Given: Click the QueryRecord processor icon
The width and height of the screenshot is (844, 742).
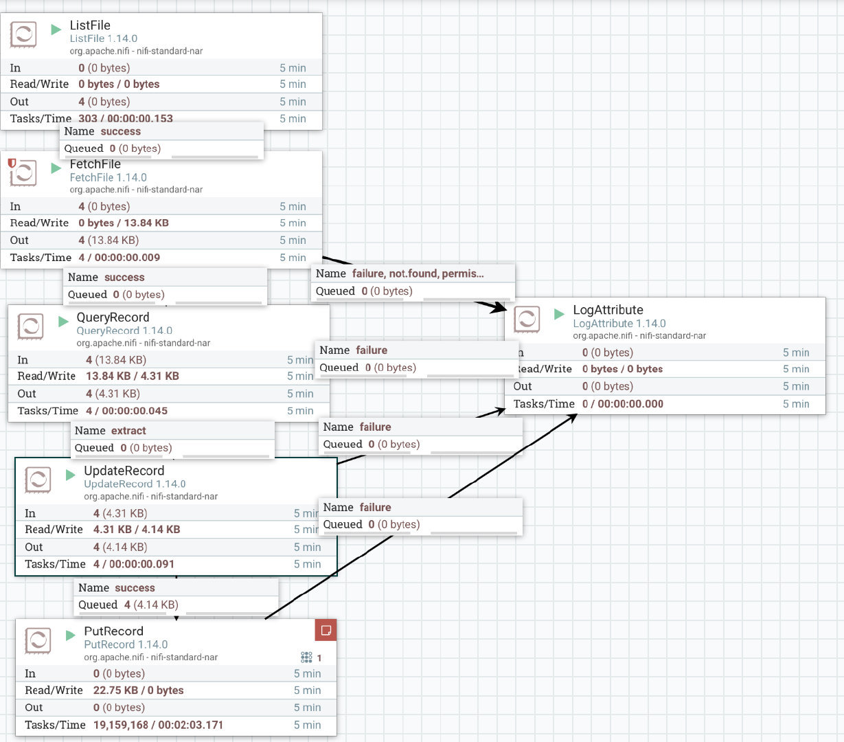Looking at the screenshot, I should (30, 326).
